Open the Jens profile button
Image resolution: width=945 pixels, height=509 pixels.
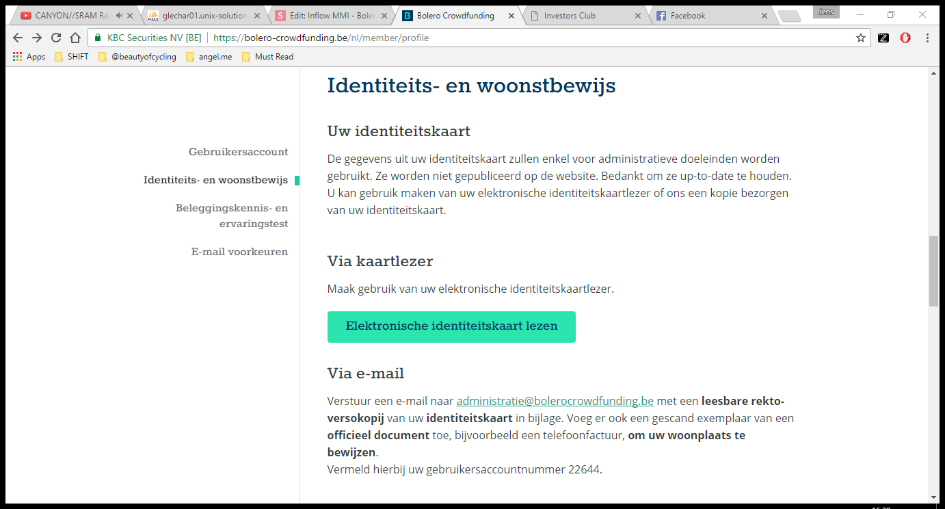tap(826, 12)
